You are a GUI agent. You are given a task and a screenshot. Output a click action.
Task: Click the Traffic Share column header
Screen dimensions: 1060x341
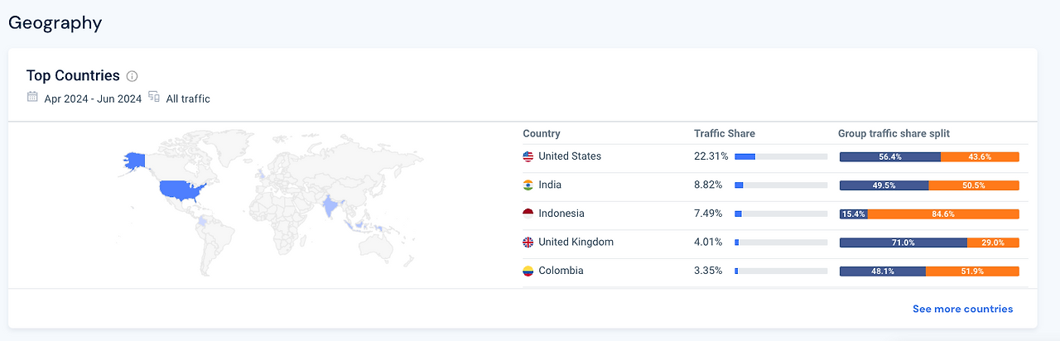click(x=724, y=133)
